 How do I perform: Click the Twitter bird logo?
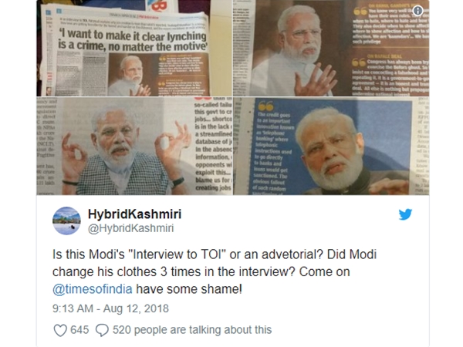click(405, 214)
